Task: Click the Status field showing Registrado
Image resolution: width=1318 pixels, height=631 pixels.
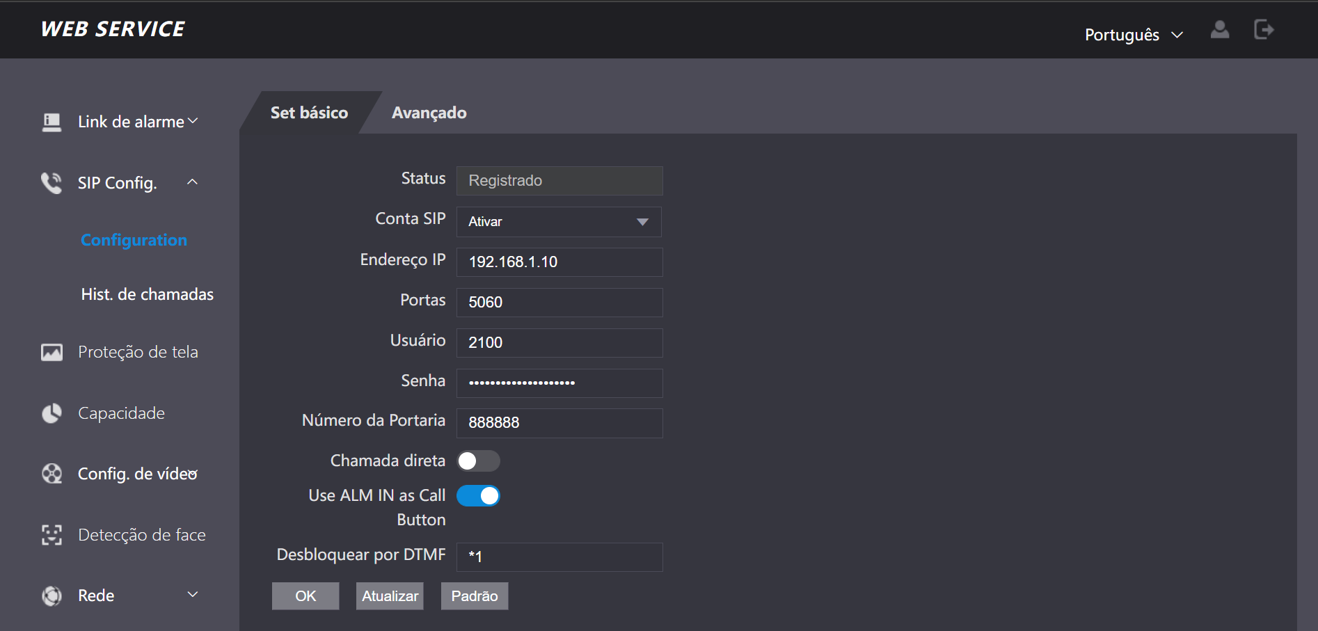Action: (559, 181)
